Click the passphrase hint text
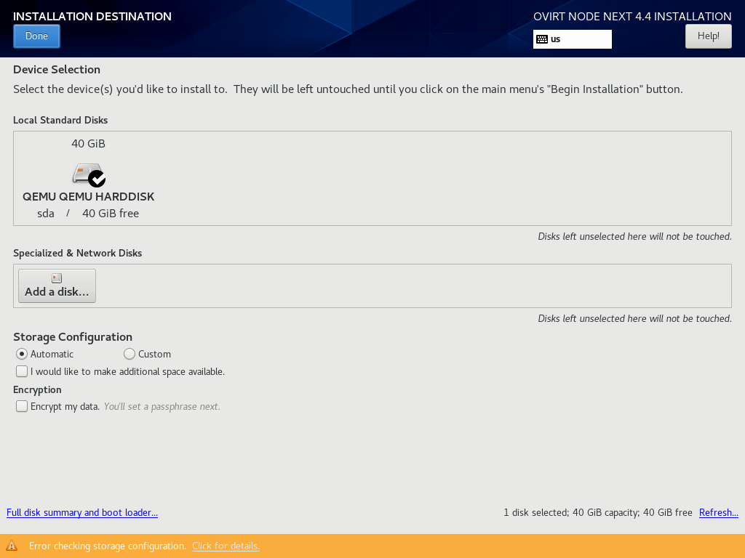Image resolution: width=745 pixels, height=558 pixels. pyautogui.click(x=162, y=407)
